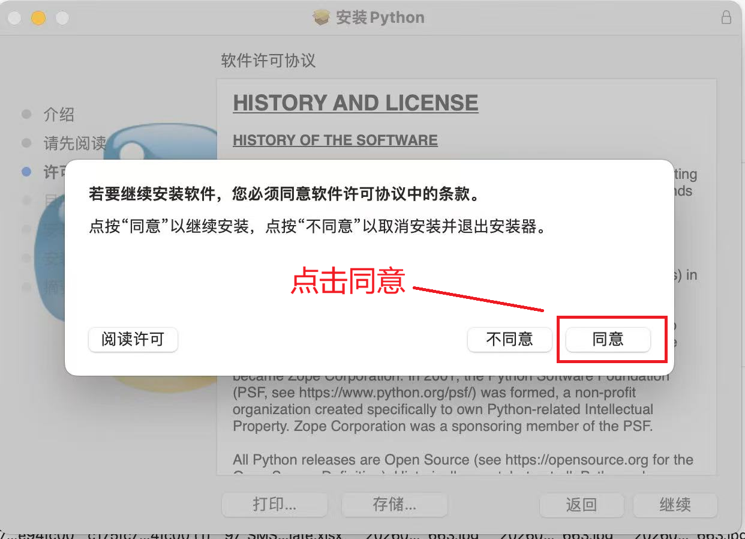
Task: Click the 安装 Python window title text
Action: click(380, 17)
